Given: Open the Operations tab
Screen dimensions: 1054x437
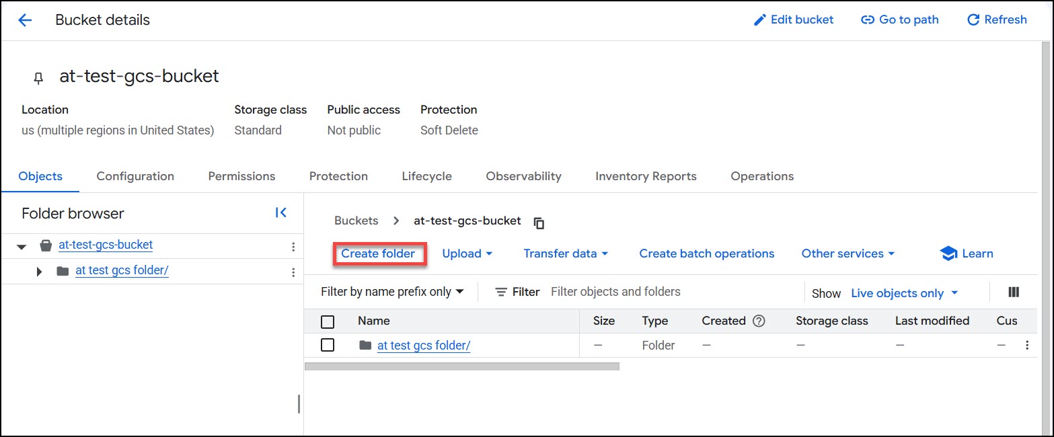Looking at the screenshot, I should tap(762, 176).
